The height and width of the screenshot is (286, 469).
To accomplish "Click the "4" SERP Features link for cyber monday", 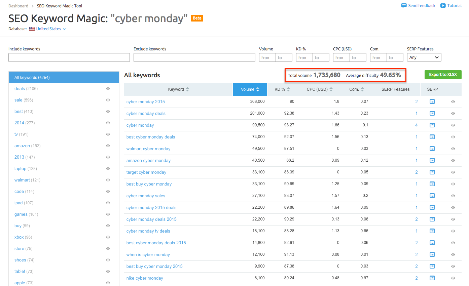I will click(x=417, y=125).
